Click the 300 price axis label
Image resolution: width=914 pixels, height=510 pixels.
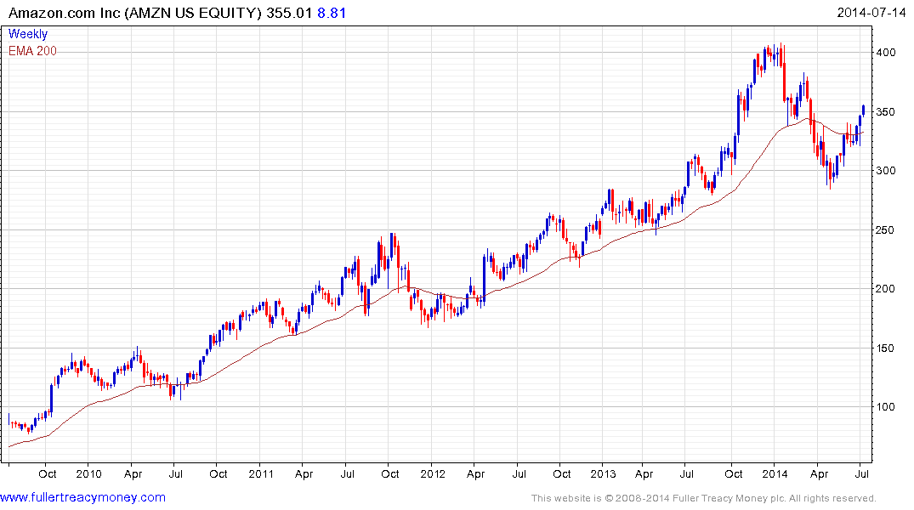coord(886,171)
